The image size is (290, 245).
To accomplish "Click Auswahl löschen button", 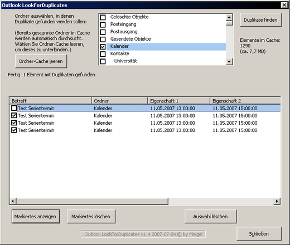I will pos(210,217).
